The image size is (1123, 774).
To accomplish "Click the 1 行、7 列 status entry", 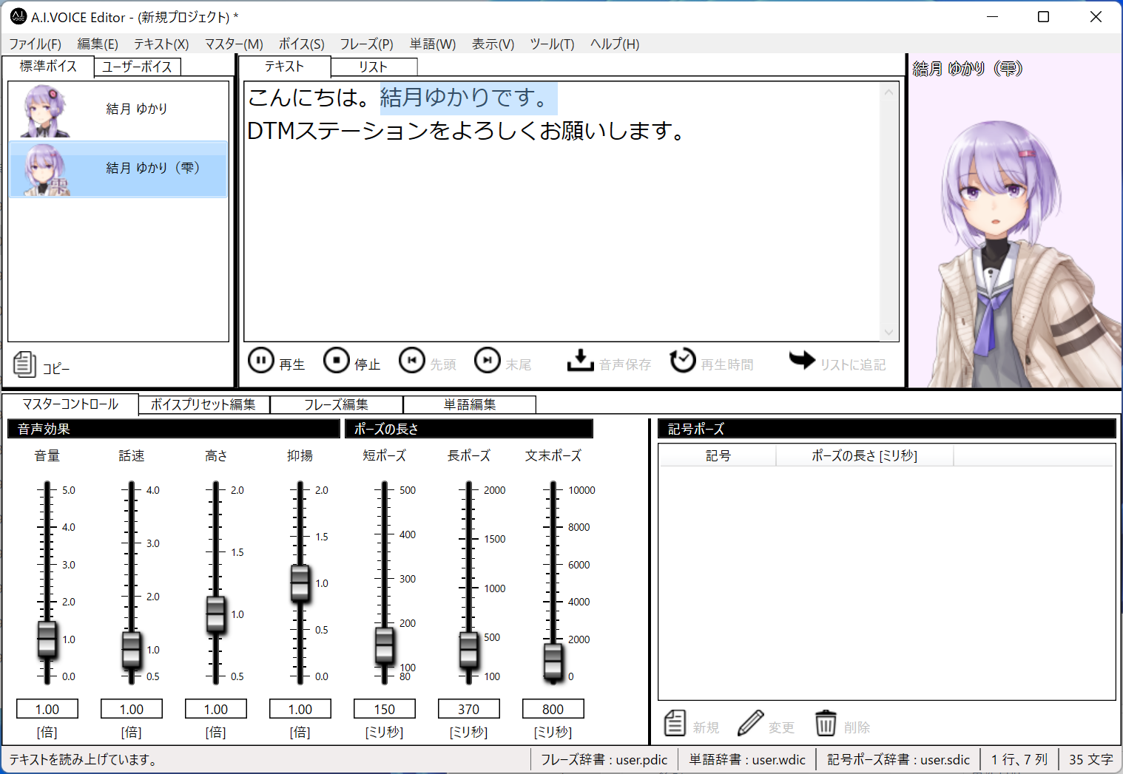I will (x=1019, y=759).
